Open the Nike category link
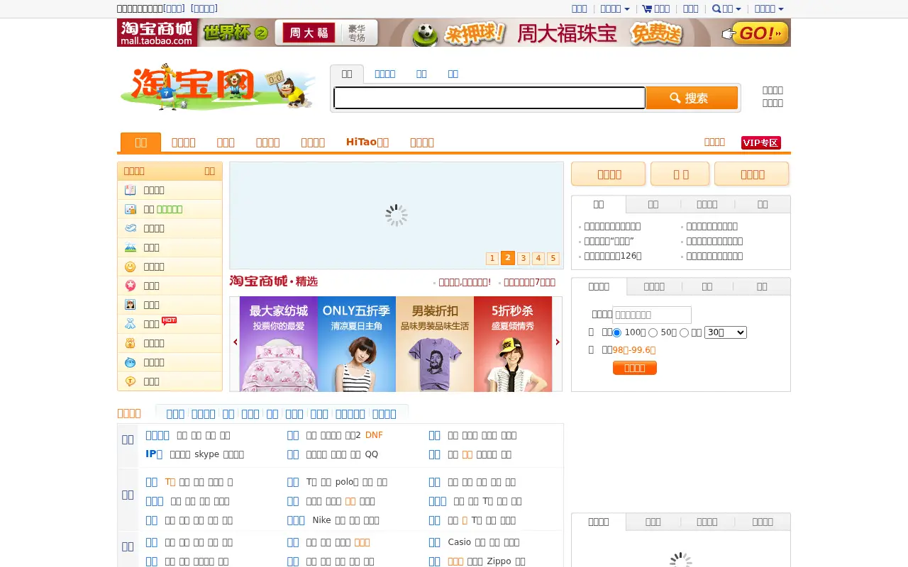Image resolution: width=908 pixels, height=567 pixels. pyautogui.click(x=321, y=520)
